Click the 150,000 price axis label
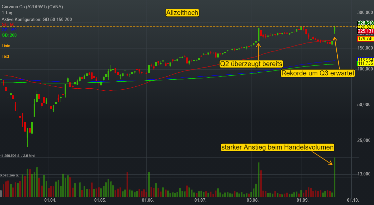Image resolution: width=374 pixels, height=205 pixels. pyautogui.click(x=365, y=48)
